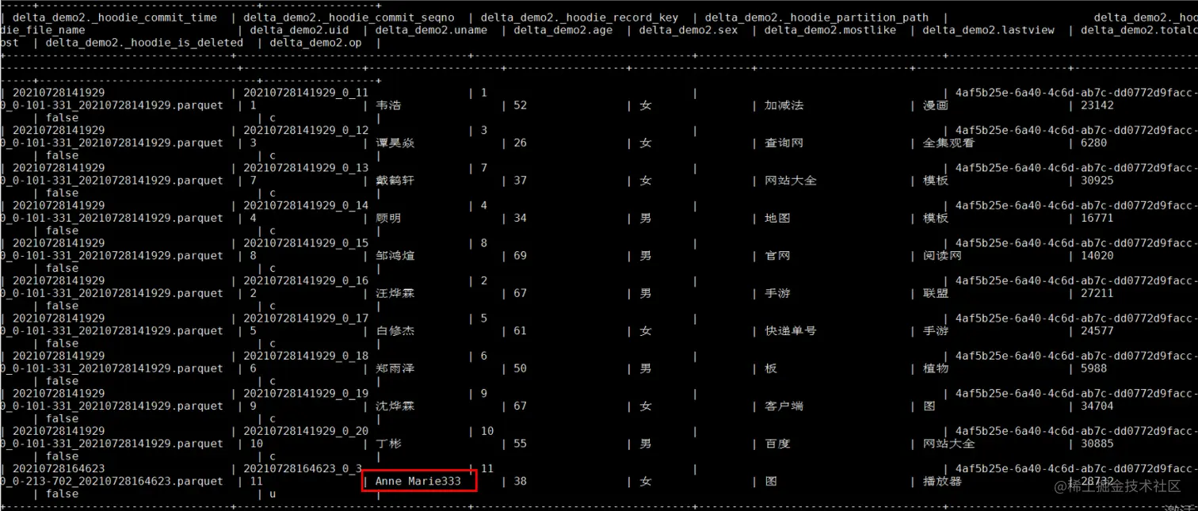Click mostlike value 地图
The width and height of the screenshot is (1198, 511).
click(777, 219)
